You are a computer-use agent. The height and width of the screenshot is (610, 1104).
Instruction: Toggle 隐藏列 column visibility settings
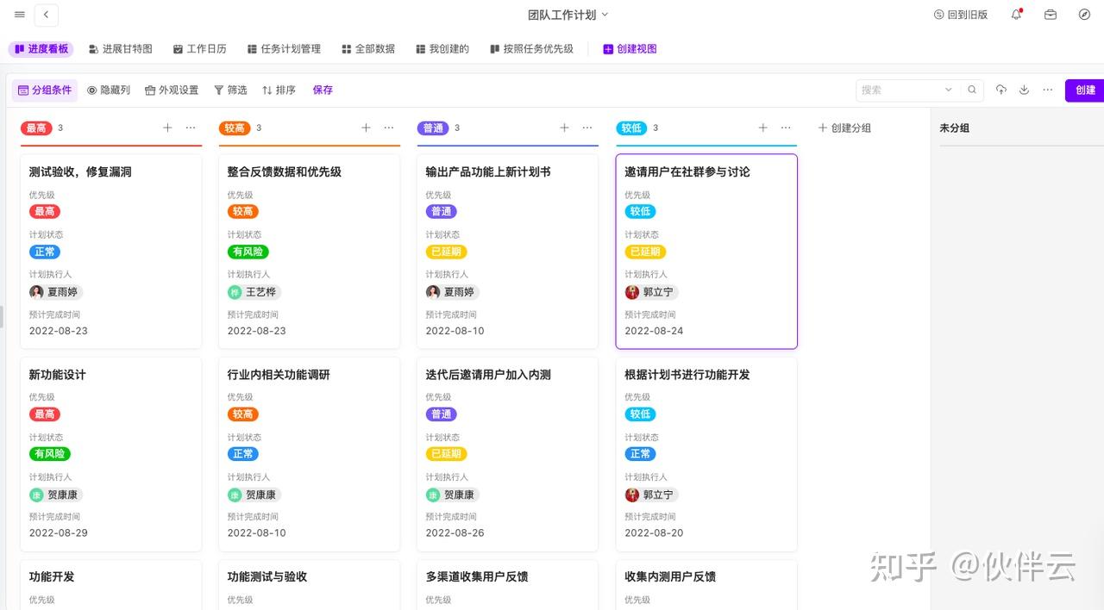[x=109, y=90]
